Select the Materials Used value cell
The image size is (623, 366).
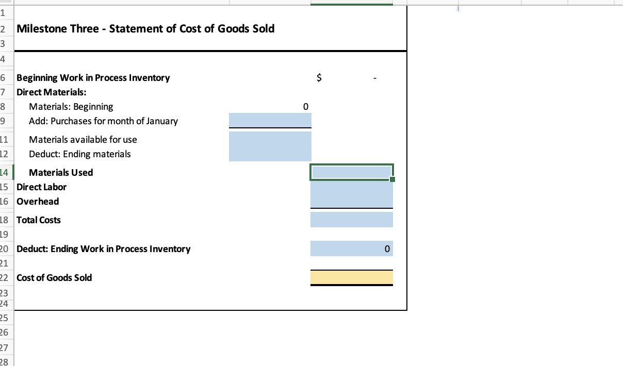tap(352, 172)
